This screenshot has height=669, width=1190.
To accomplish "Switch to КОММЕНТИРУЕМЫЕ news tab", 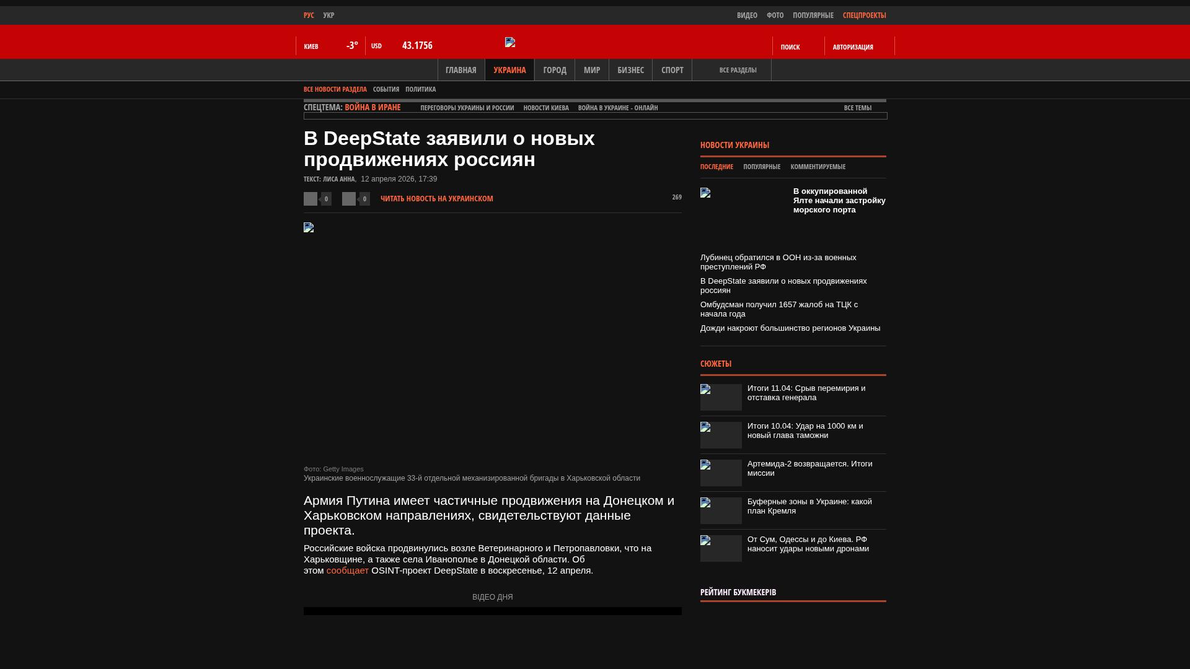I will click(818, 167).
